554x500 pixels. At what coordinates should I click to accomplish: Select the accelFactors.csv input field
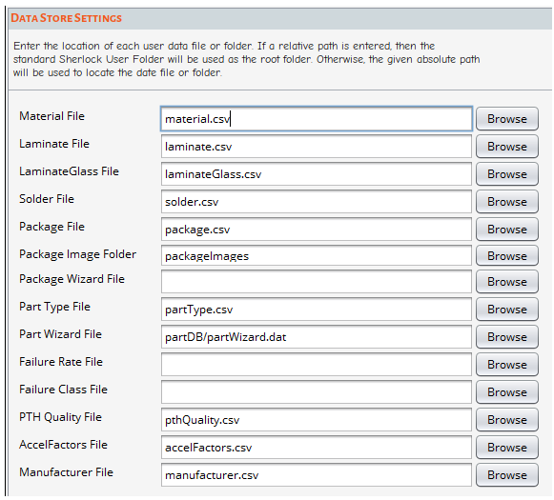[x=317, y=448]
